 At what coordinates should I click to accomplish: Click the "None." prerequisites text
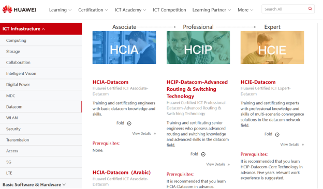pyautogui.click(x=98, y=150)
